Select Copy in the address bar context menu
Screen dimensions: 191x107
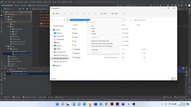tap(93, 29)
